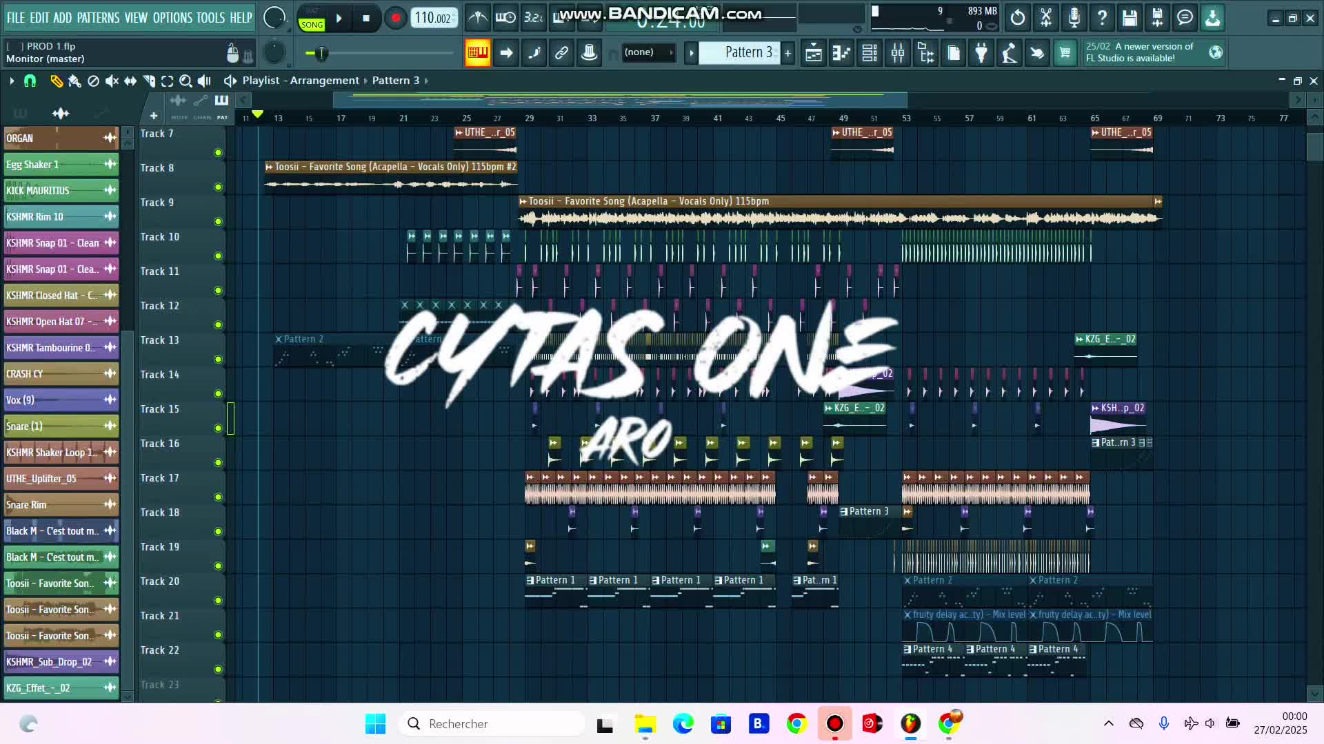The height and width of the screenshot is (744, 1324).
Task: Click the typing keyboard to piano icon
Action: coord(477,52)
